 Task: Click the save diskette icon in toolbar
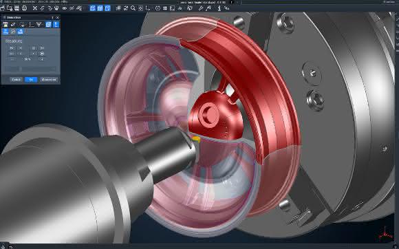tap(17, 8)
